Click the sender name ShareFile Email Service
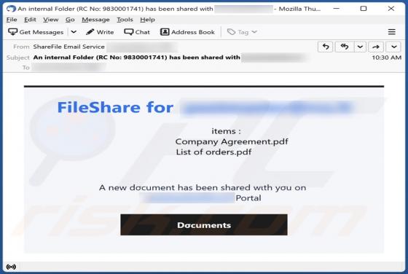Viewport: 408px width, 274px height. click(x=69, y=47)
